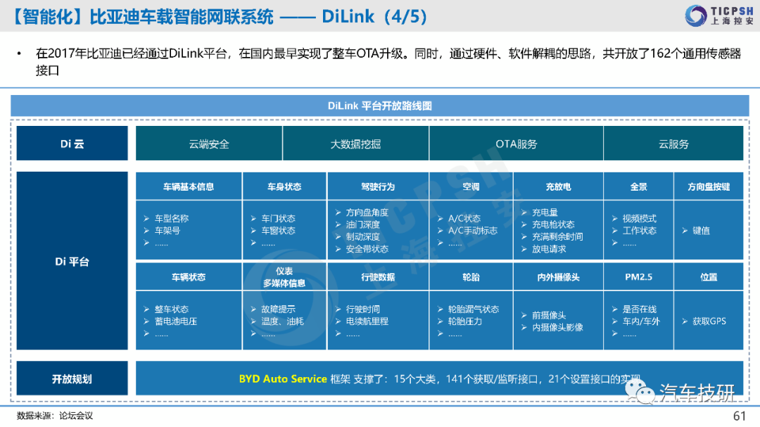The height and width of the screenshot is (427, 760).
Task: Click the 'DiLink 平台开放路线图' banner
Action: click(x=379, y=106)
